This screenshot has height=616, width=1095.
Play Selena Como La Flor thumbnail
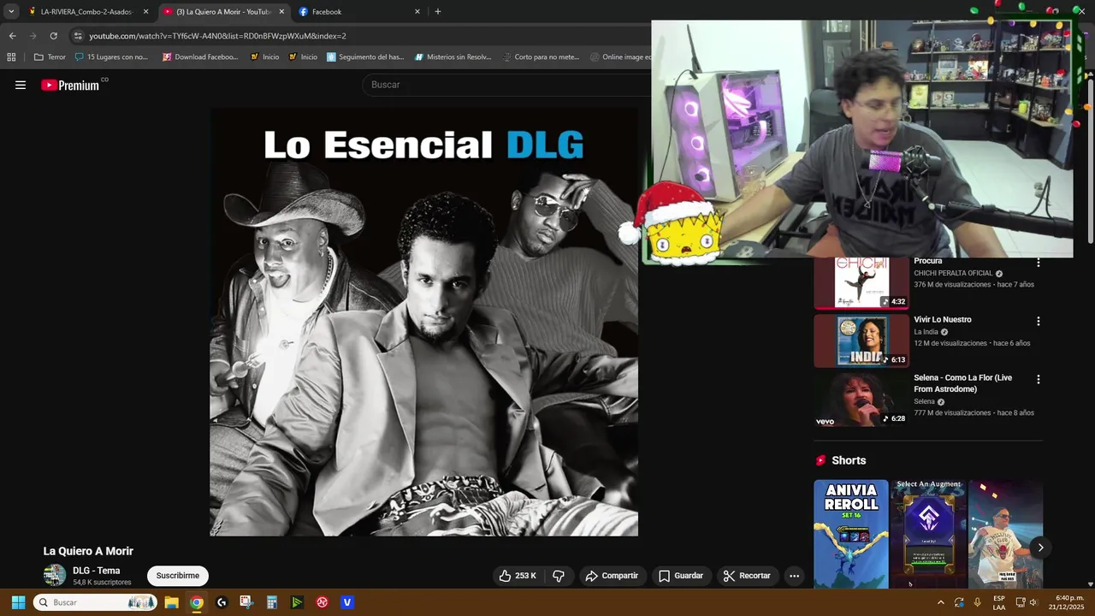point(861,399)
